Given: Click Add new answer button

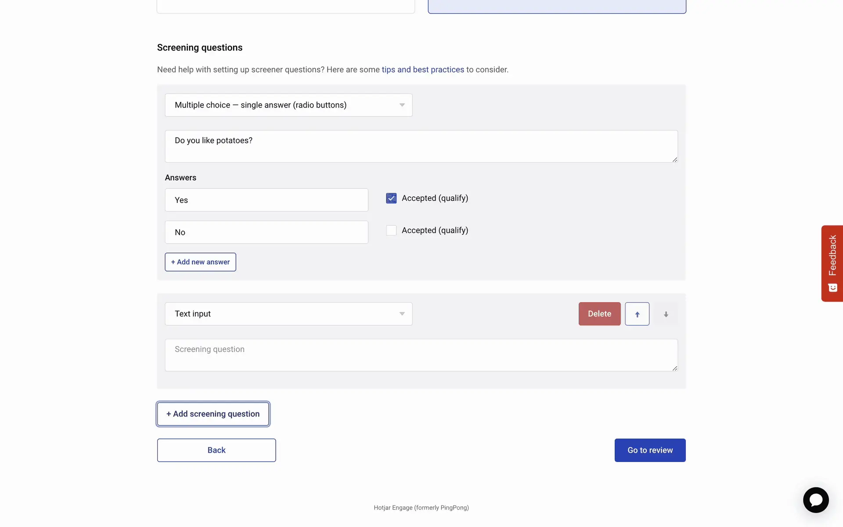Looking at the screenshot, I should click(200, 262).
